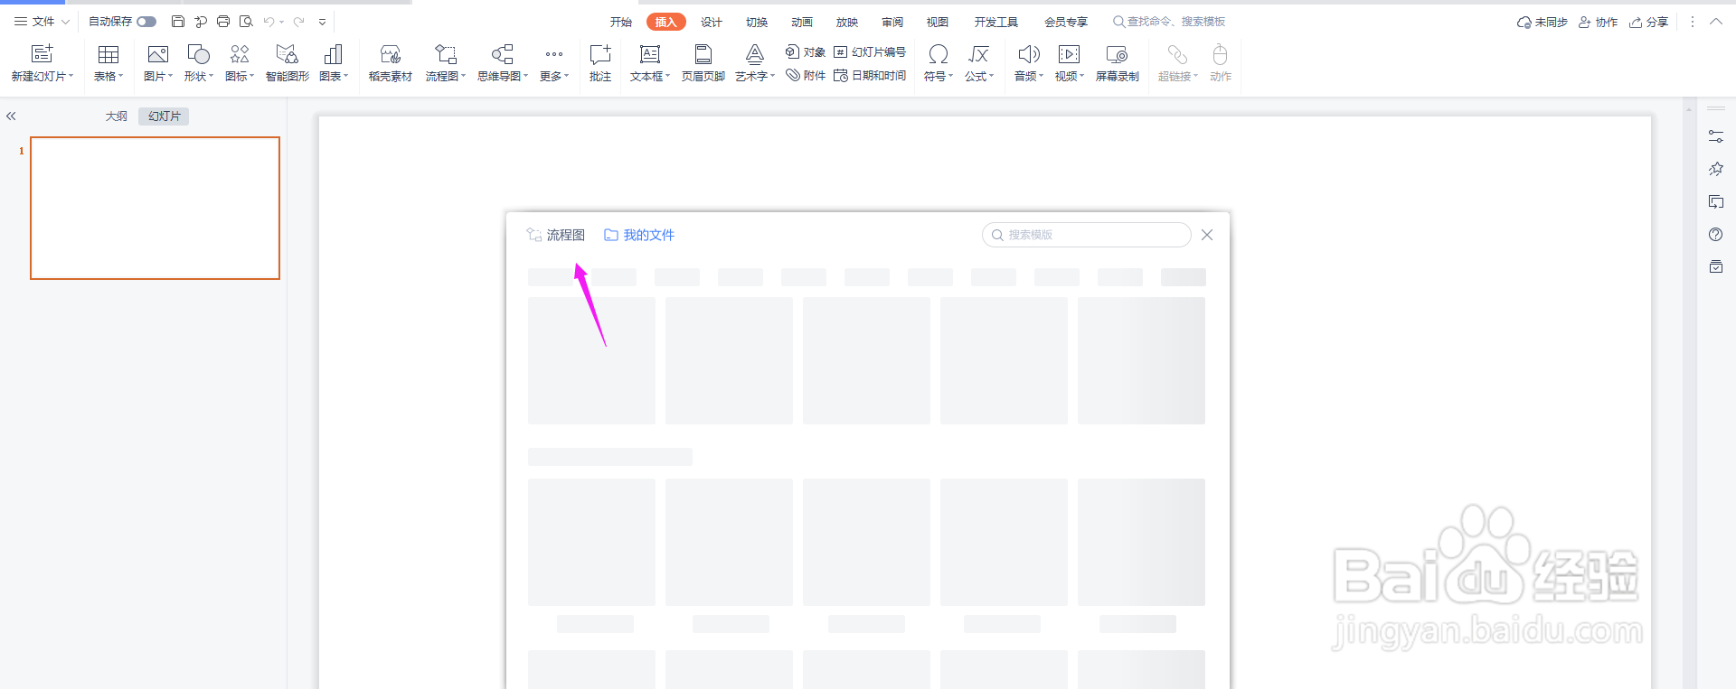Insert WordArt (艺术字)

pyautogui.click(x=755, y=63)
